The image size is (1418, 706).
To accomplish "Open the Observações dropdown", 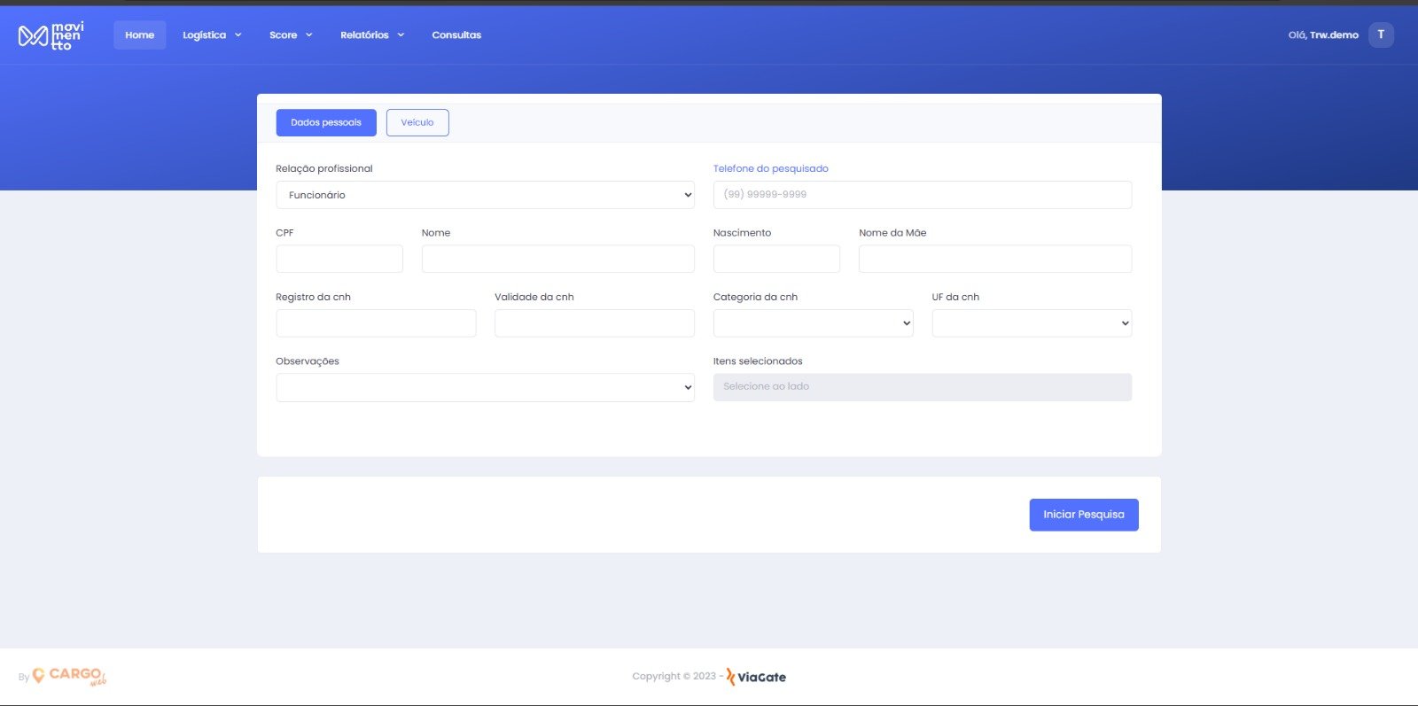I will [485, 387].
